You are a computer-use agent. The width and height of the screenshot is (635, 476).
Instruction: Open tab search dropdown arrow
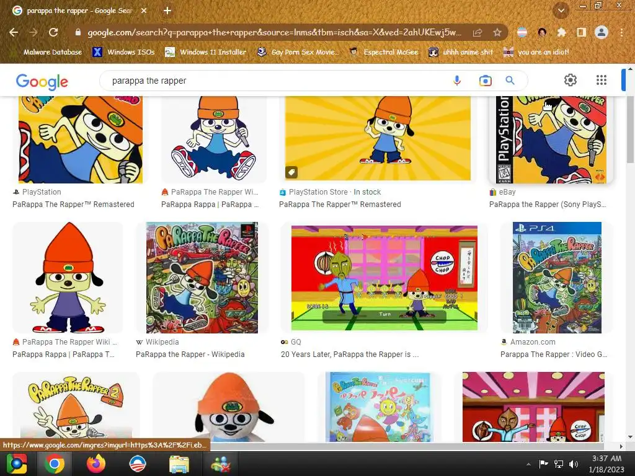561,11
